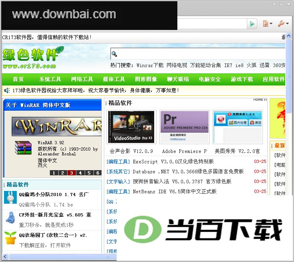Click MORE link in 精品软件 panel

point(260,100)
